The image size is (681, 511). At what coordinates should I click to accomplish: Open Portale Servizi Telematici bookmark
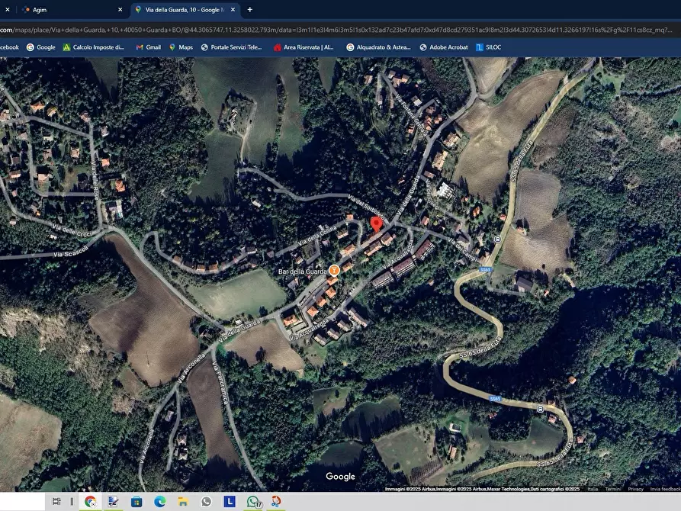[231, 47]
